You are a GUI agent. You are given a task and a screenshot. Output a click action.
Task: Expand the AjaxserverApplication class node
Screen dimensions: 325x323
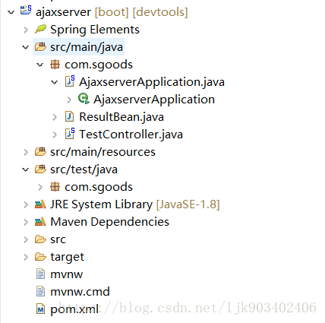[x=69, y=100]
